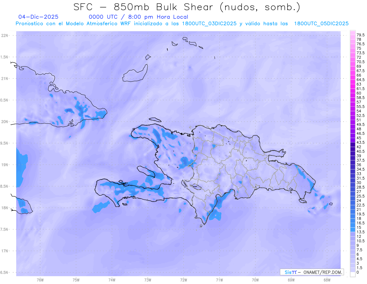This screenshot has height=284, width=367.
Task: Click the longitude label '70W'
Action: [255, 280]
